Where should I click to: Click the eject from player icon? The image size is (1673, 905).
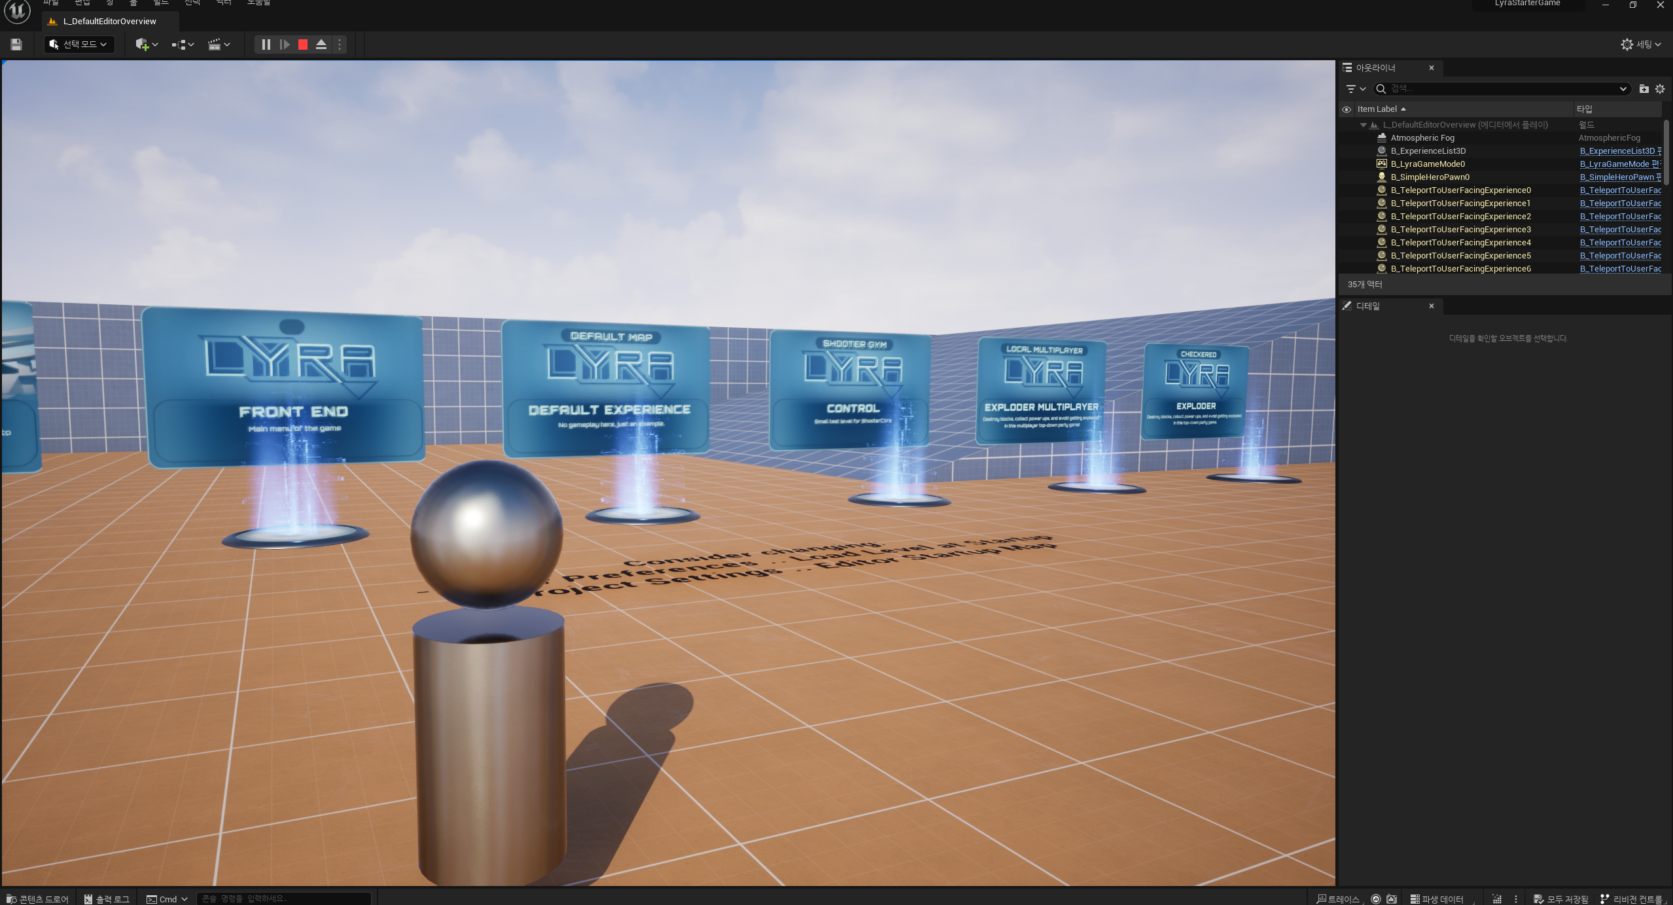[321, 44]
